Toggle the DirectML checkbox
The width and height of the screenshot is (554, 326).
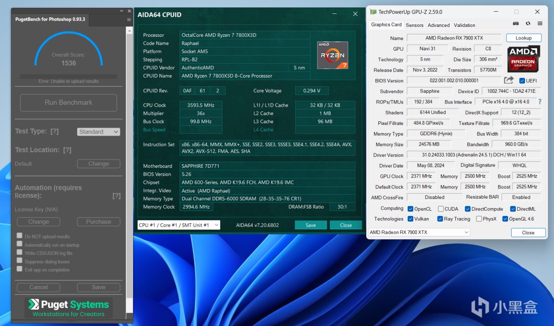point(513,209)
